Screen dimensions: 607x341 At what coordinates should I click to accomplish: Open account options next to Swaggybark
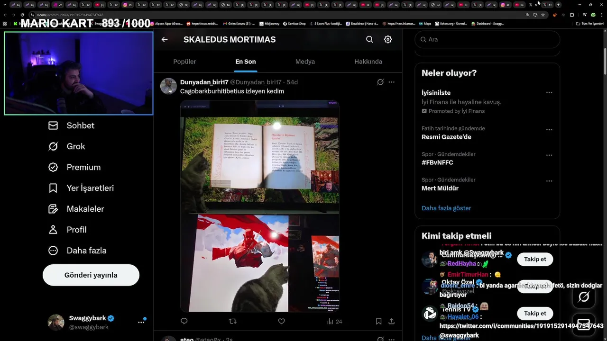[141, 322]
